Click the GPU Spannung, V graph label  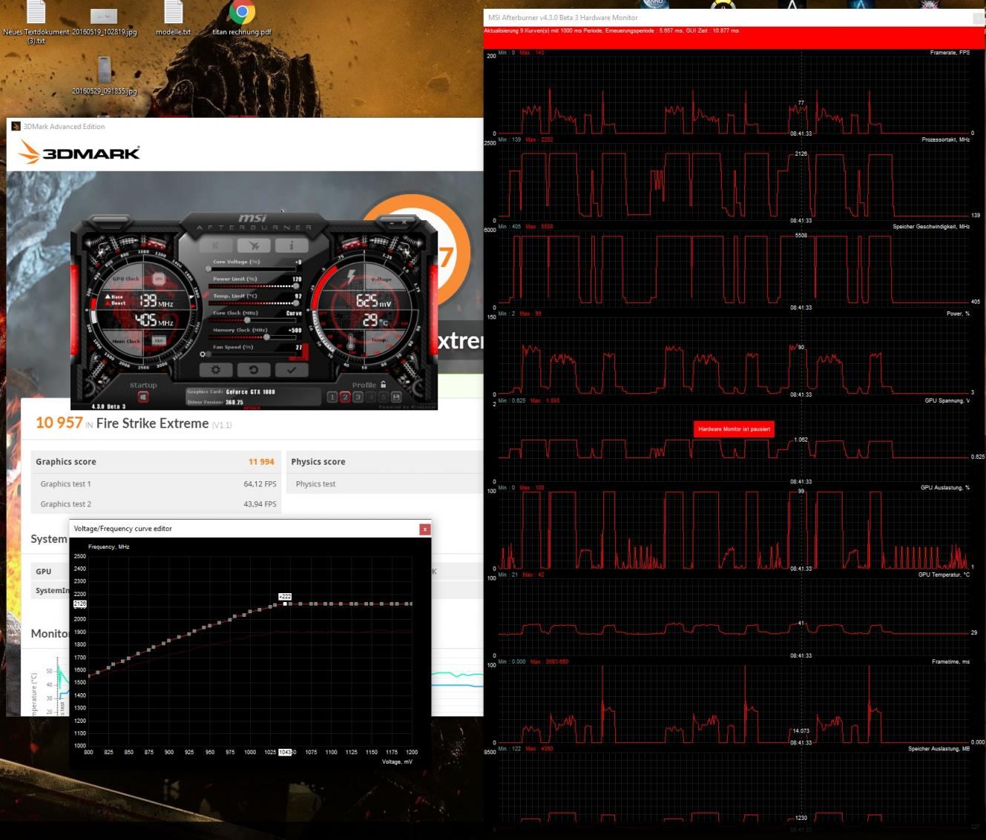pyautogui.click(x=947, y=400)
